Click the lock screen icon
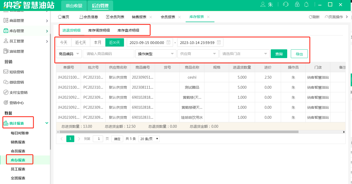This screenshot has height=184, width=352. 297,5
